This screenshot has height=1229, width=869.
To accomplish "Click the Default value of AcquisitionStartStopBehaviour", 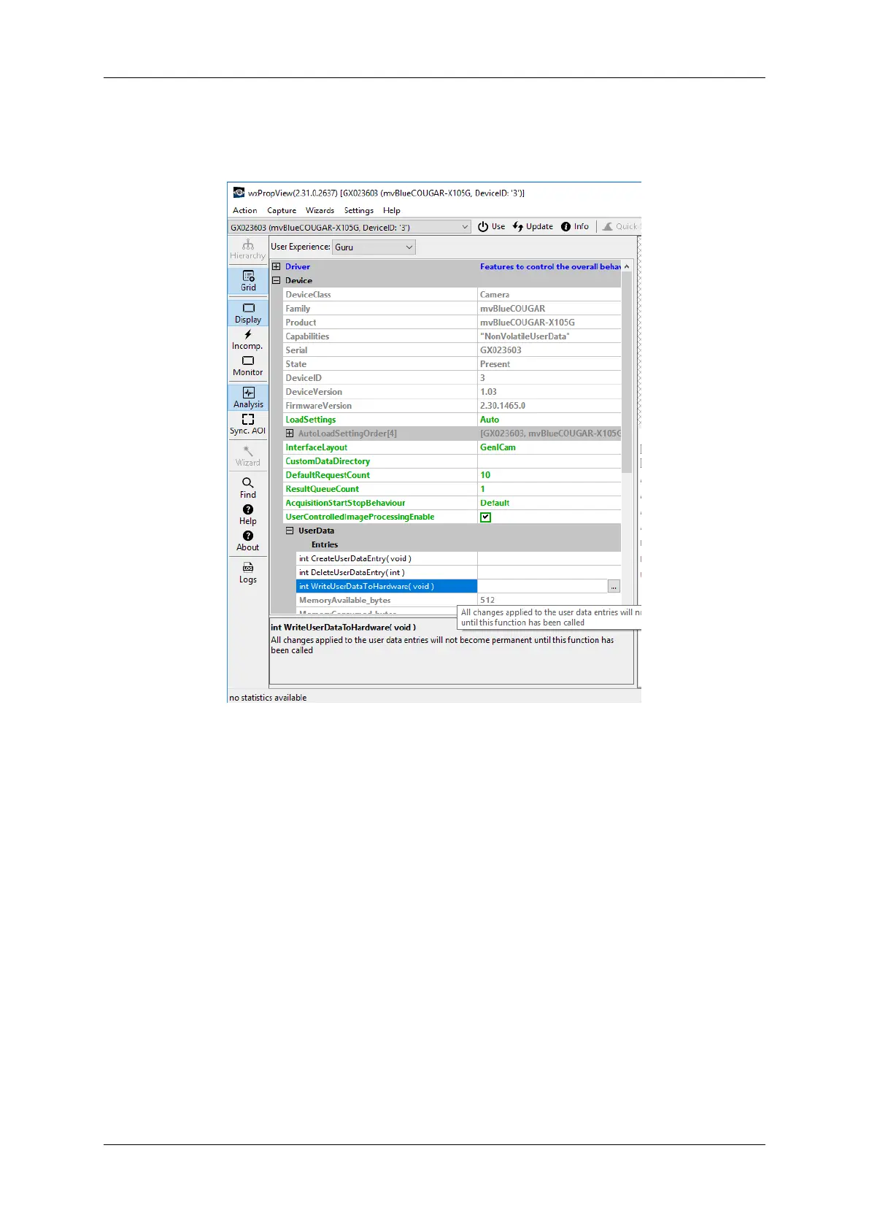I will (495, 503).
